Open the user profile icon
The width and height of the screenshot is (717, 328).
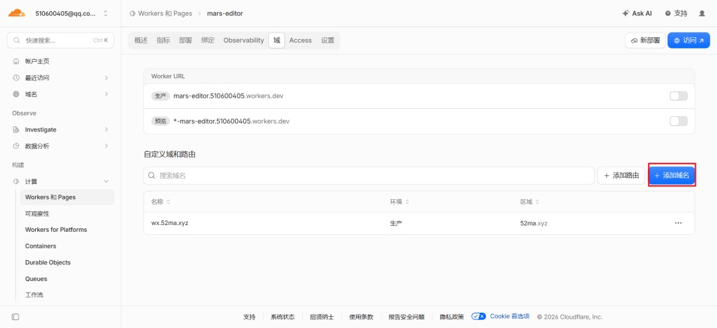pyautogui.click(x=702, y=14)
